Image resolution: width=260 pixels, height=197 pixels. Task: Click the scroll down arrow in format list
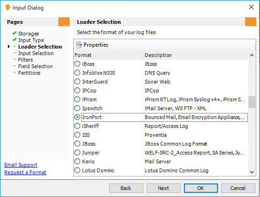click(x=252, y=172)
